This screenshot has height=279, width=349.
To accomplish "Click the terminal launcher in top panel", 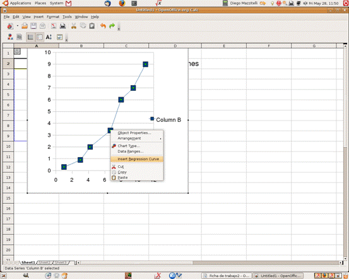I will click(x=134, y=3).
